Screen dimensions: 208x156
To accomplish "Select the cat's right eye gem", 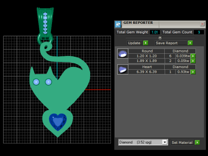I will coord(49,82).
